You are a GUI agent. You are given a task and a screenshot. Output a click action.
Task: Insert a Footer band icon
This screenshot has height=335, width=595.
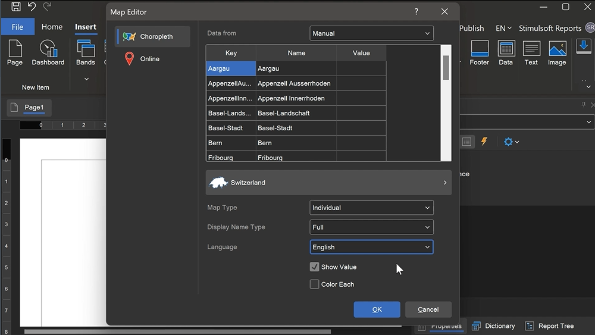click(479, 52)
